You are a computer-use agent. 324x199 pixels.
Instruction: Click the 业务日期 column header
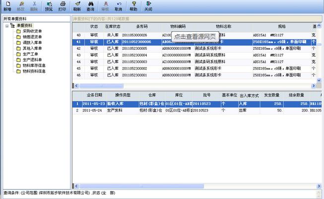click(x=94, y=95)
